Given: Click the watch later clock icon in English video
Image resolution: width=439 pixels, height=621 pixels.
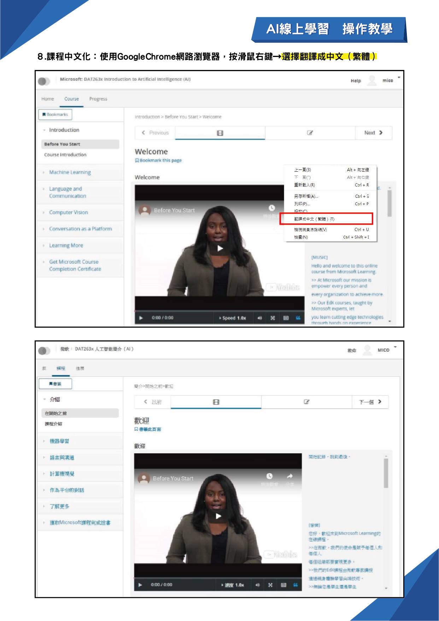Looking at the screenshot, I should tap(271, 208).
